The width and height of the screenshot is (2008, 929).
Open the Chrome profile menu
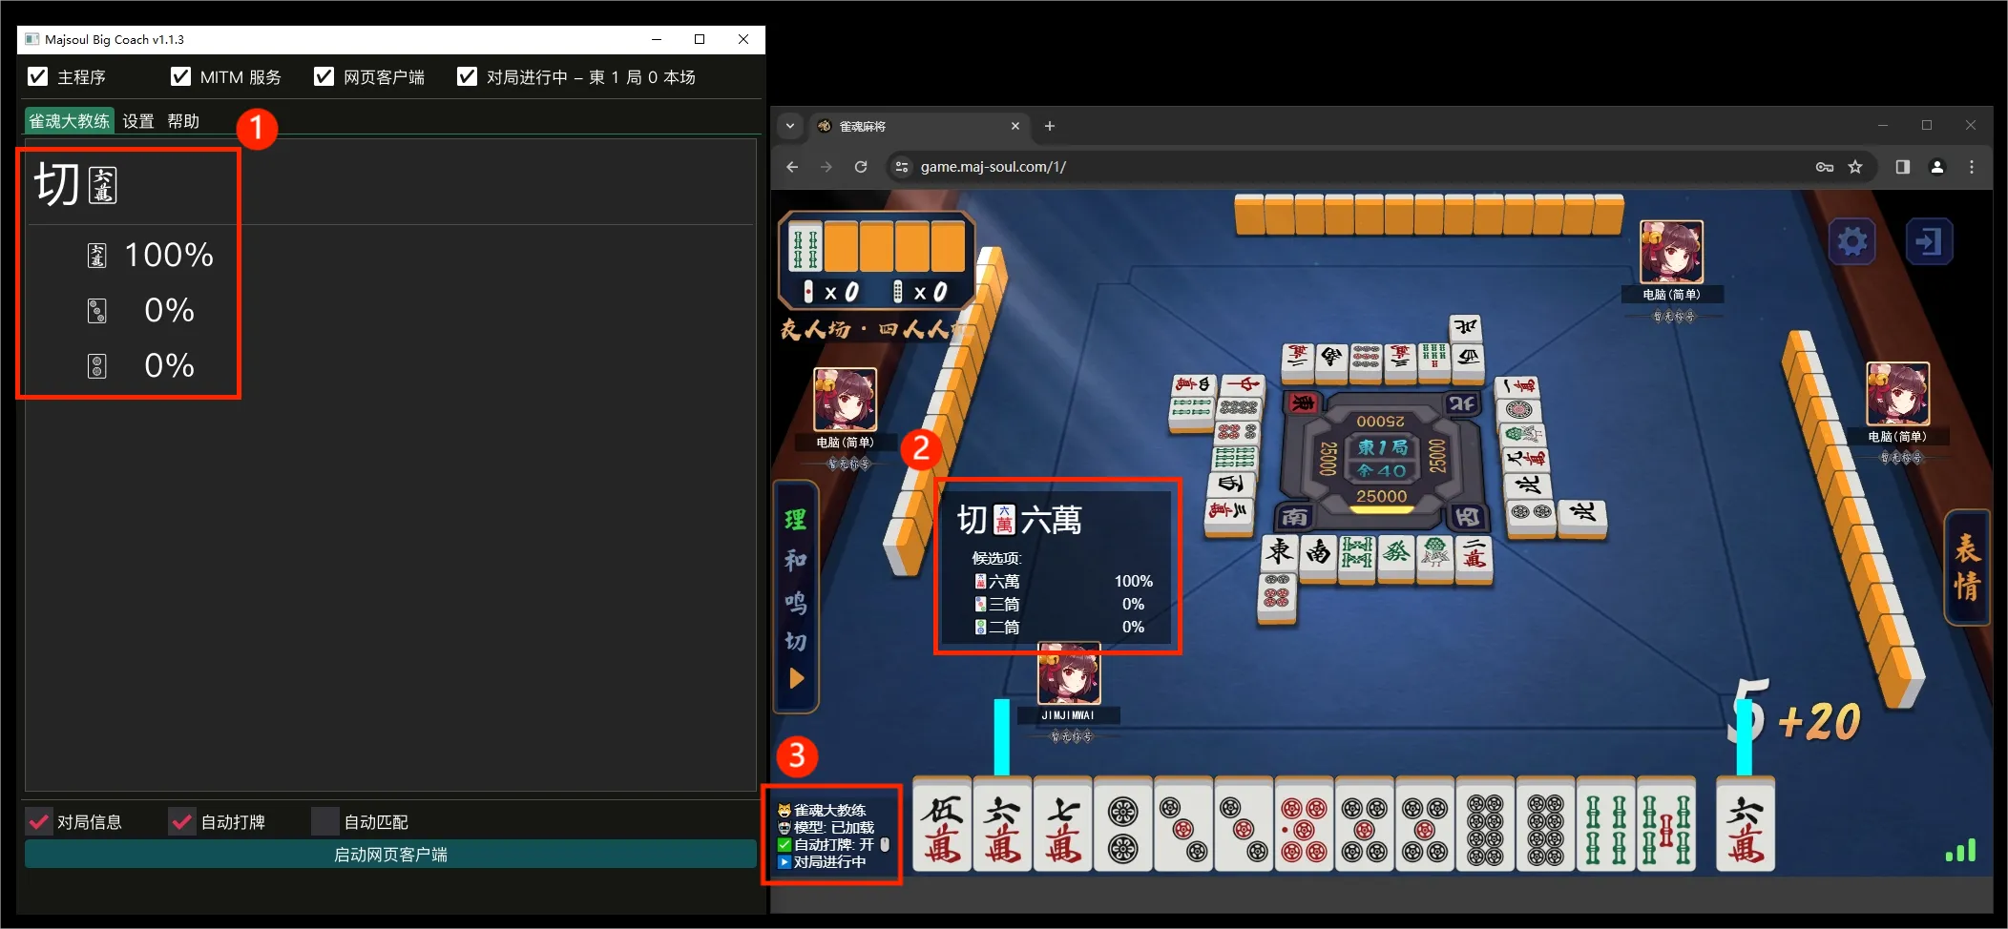coord(1937,167)
